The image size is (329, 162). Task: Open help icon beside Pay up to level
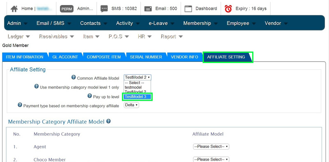point(89,96)
